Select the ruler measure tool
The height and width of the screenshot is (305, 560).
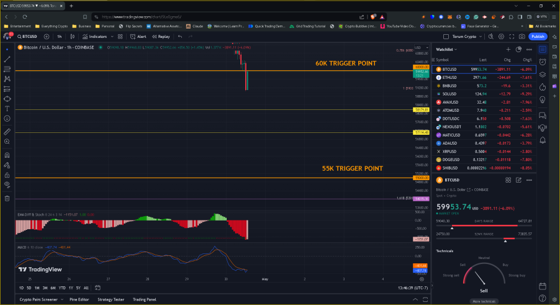pyautogui.click(x=7, y=132)
